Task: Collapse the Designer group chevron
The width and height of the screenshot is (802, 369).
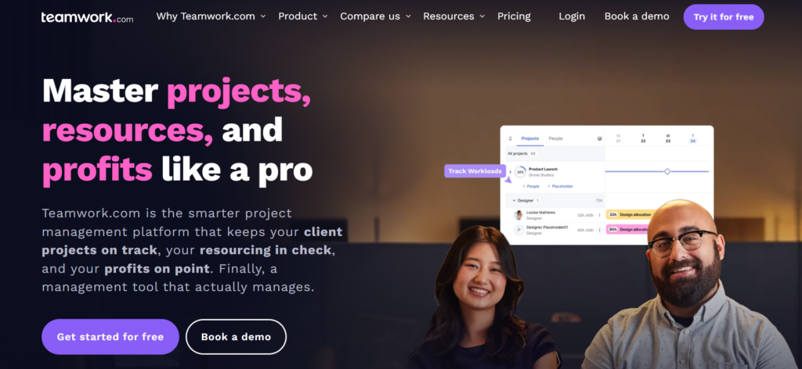Action: [514, 201]
